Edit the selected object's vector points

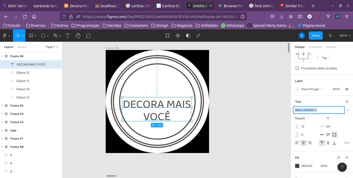pyautogui.click(x=167, y=35)
